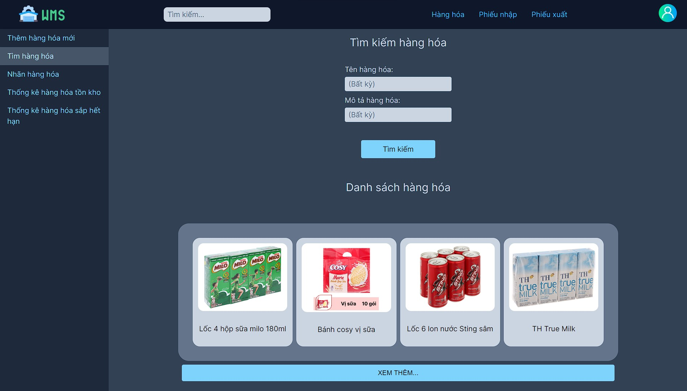Open the TH True Milk product thumbnail

point(553,277)
